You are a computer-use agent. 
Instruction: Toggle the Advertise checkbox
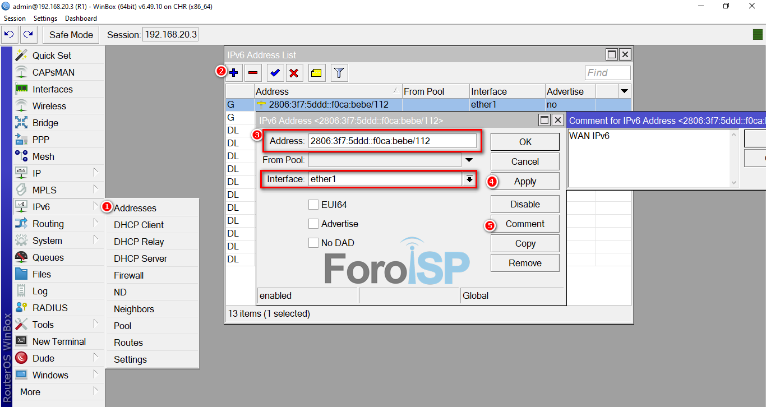coord(313,224)
